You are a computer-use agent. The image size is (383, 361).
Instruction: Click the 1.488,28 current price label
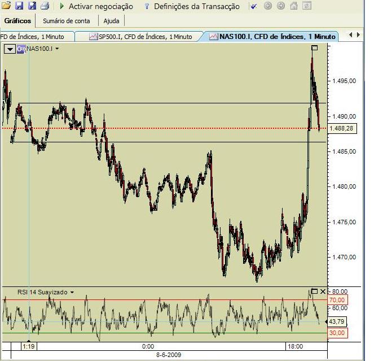[341, 128]
